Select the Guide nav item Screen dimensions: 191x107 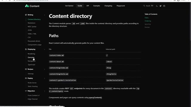pyautogui.click(x=80, y=6)
